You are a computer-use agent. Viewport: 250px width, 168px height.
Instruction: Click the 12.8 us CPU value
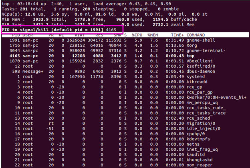[x=30, y=14]
